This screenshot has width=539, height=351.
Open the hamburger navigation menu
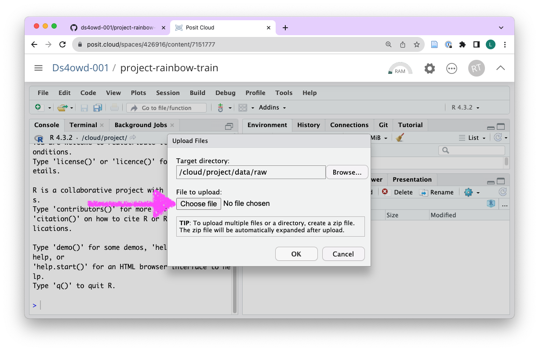(x=39, y=68)
